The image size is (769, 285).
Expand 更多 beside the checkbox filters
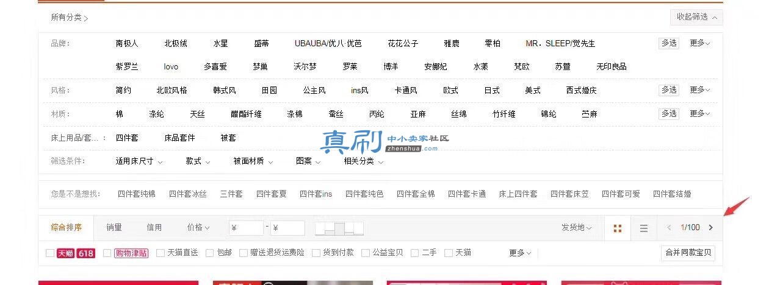520,253
